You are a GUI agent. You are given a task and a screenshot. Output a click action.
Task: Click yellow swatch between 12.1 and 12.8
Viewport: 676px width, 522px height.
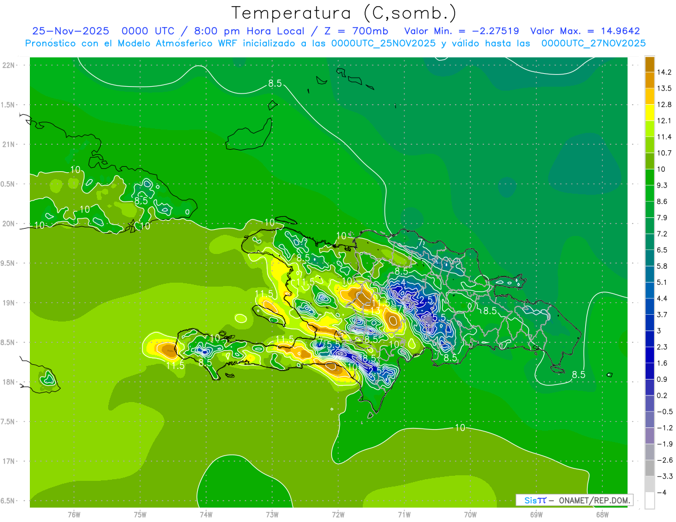[x=650, y=113]
